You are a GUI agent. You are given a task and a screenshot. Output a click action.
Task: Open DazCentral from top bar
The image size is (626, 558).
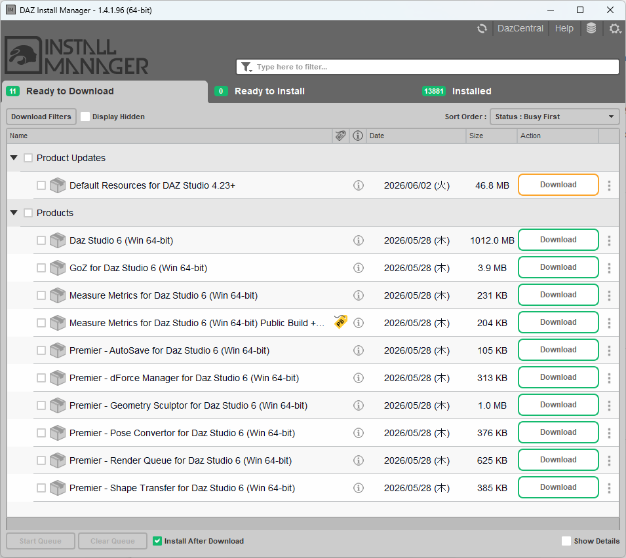[x=520, y=28]
